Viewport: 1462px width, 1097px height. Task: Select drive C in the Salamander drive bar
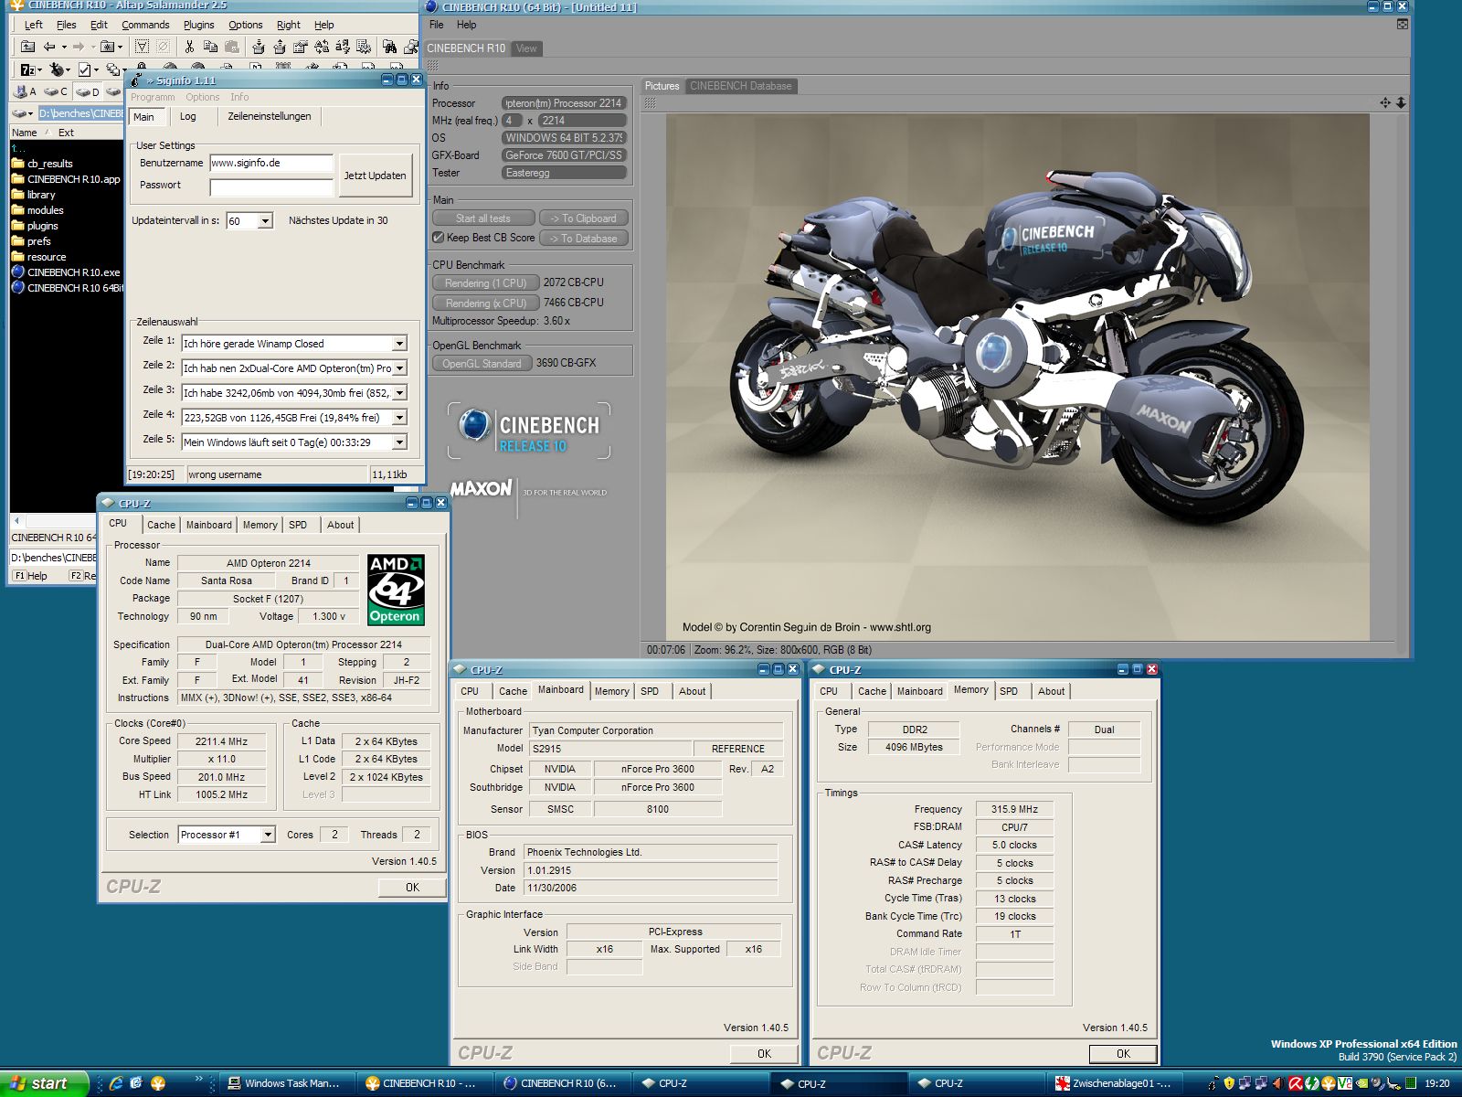[x=56, y=91]
